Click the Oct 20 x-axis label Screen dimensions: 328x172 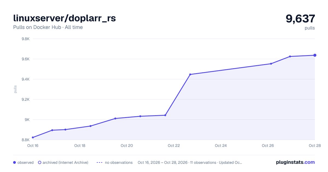tap(127, 146)
